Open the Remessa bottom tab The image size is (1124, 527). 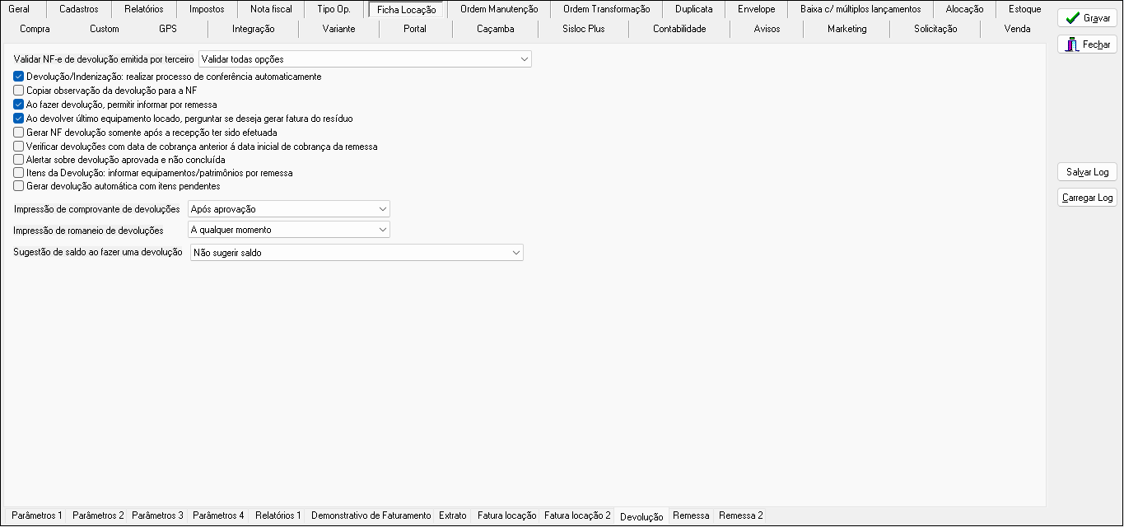691,515
